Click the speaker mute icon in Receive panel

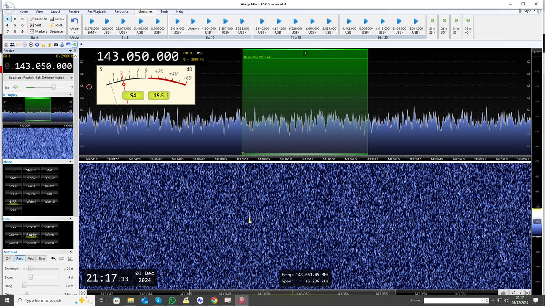(15, 87)
